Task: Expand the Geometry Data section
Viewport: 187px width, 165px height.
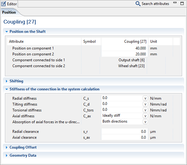Action: pyautogui.click(x=7, y=155)
